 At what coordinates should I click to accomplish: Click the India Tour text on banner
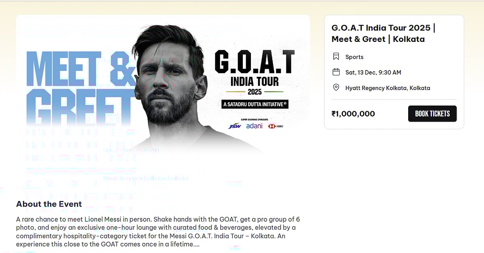tap(255, 81)
